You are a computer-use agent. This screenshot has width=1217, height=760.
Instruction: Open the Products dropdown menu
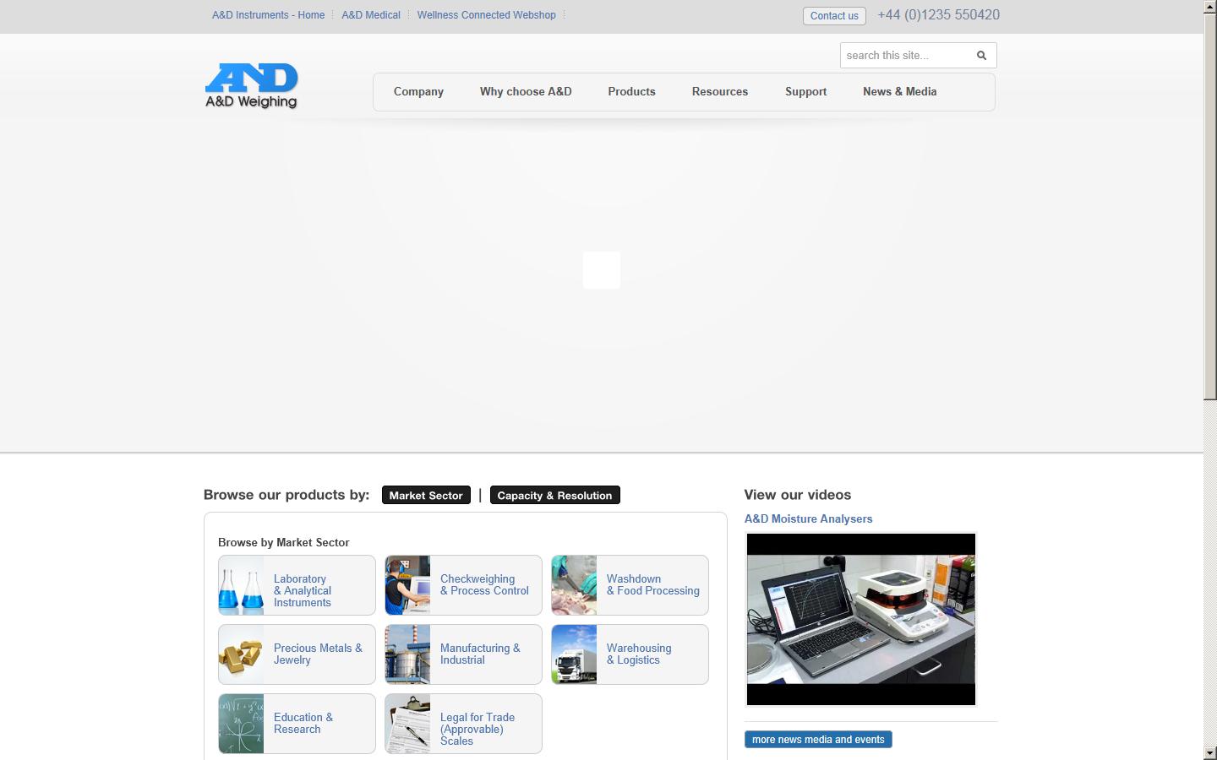click(631, 91)
